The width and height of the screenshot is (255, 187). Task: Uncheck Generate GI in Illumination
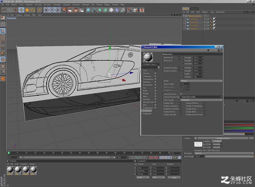click(x=179, y=57)
